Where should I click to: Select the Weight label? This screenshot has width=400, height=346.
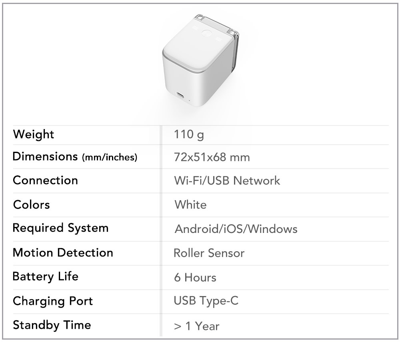pyautogui.click(x=34, y=134)
